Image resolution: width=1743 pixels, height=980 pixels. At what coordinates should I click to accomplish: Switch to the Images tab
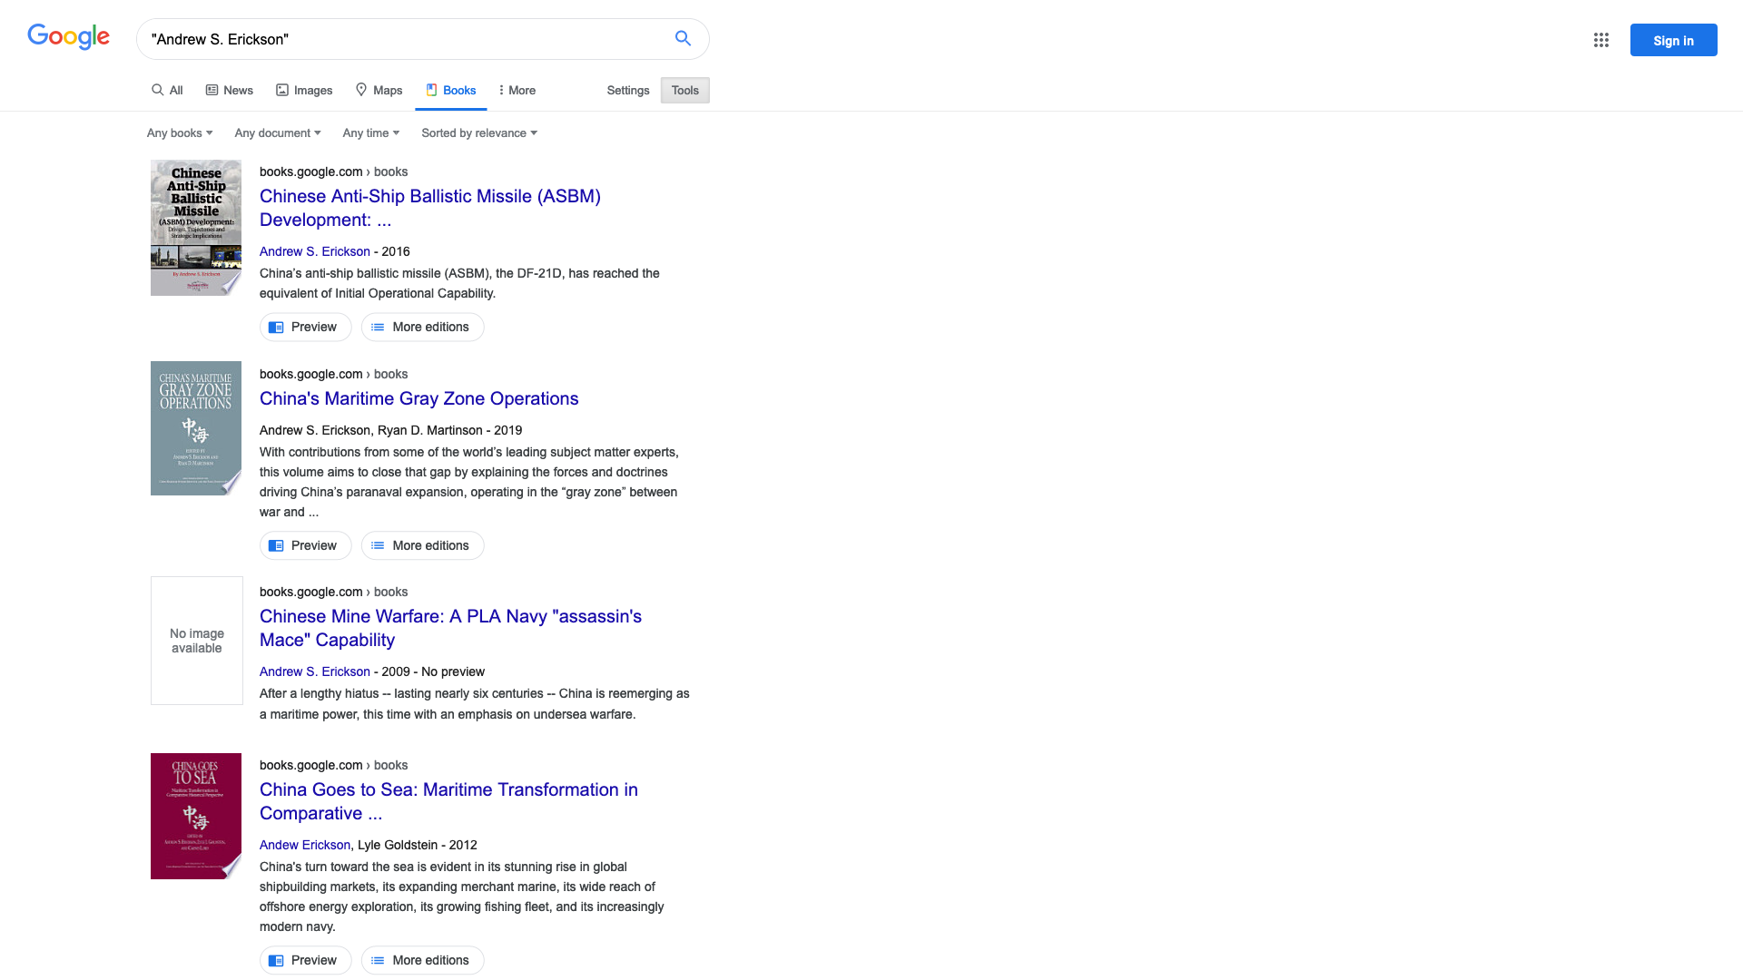[304, 90]
